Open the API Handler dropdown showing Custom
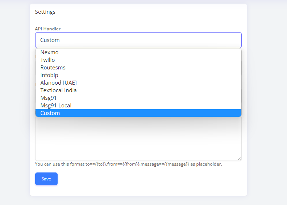 [x=138, y=40]
